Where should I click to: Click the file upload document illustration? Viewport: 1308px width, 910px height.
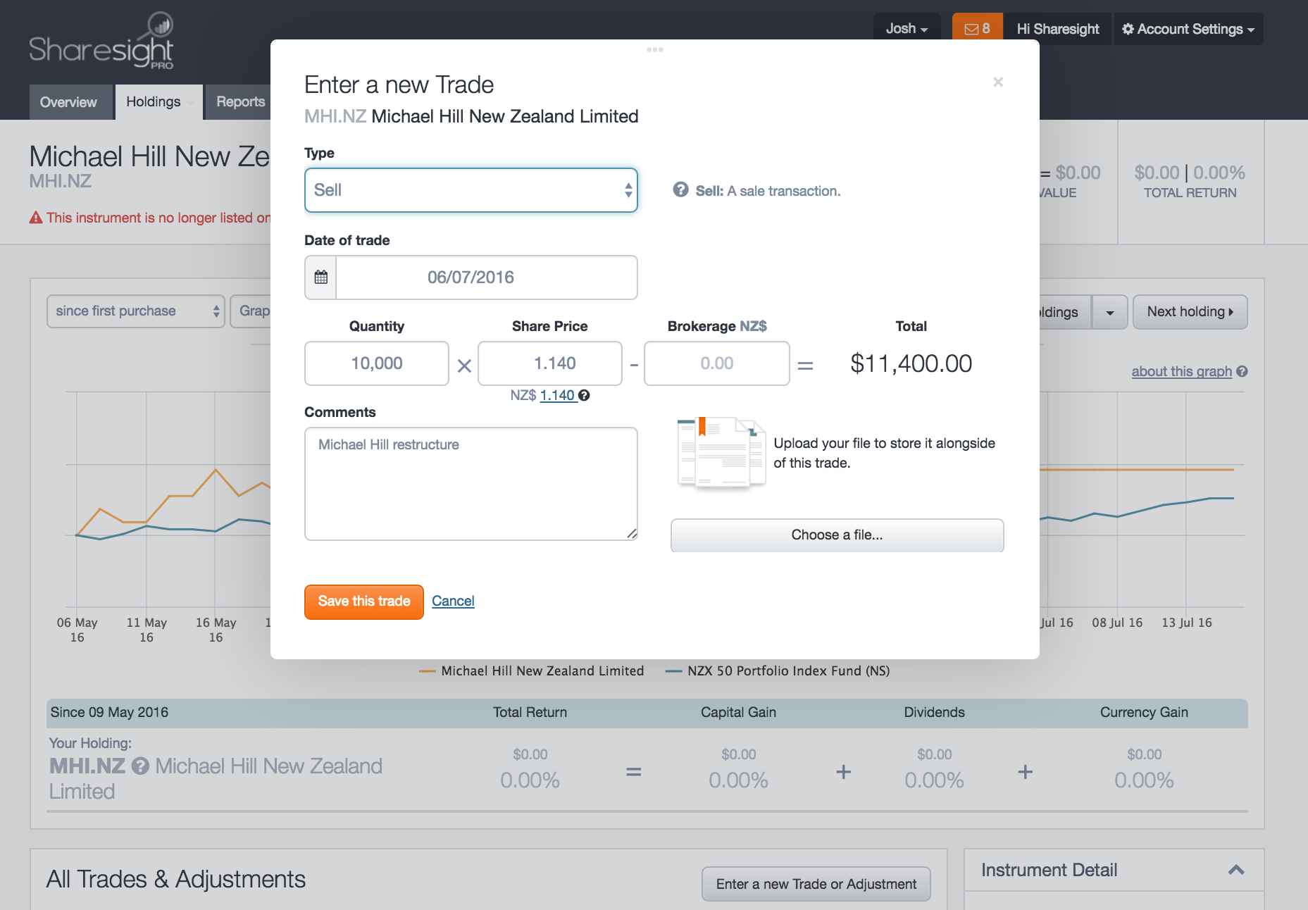pyautogui.click(x=721, y=453)
